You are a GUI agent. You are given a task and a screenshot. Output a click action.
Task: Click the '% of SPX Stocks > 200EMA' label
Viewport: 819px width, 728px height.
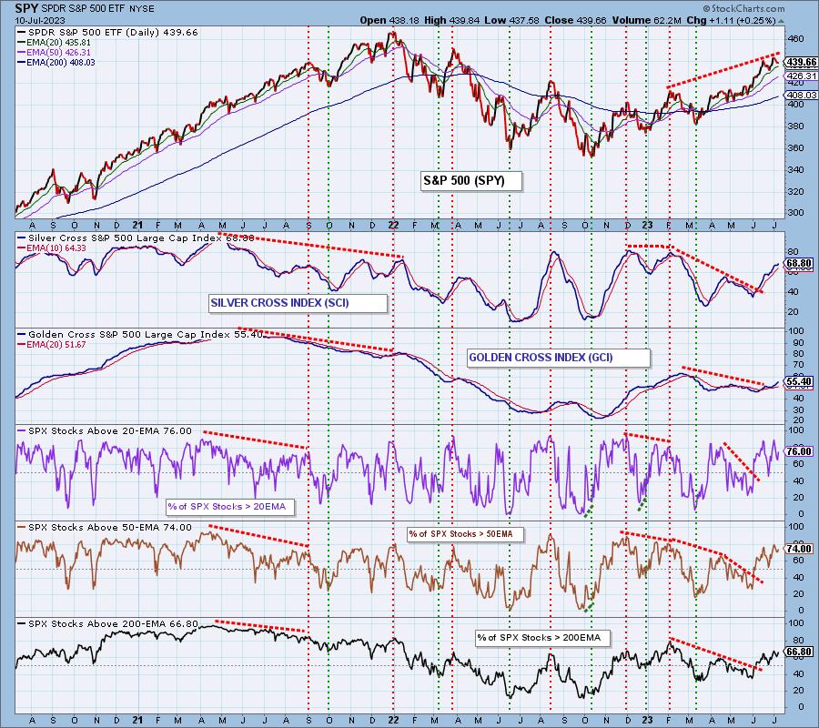[x=542, y=638]
